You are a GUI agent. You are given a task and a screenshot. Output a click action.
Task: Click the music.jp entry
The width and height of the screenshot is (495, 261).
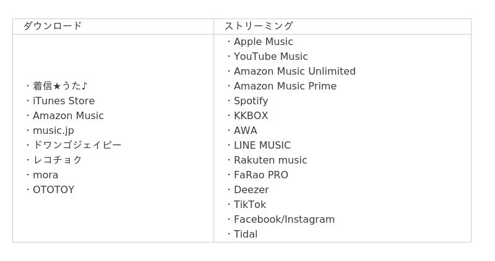pos(53,131)
